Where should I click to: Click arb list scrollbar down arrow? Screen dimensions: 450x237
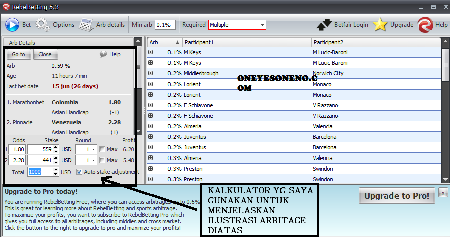point(445,180)
